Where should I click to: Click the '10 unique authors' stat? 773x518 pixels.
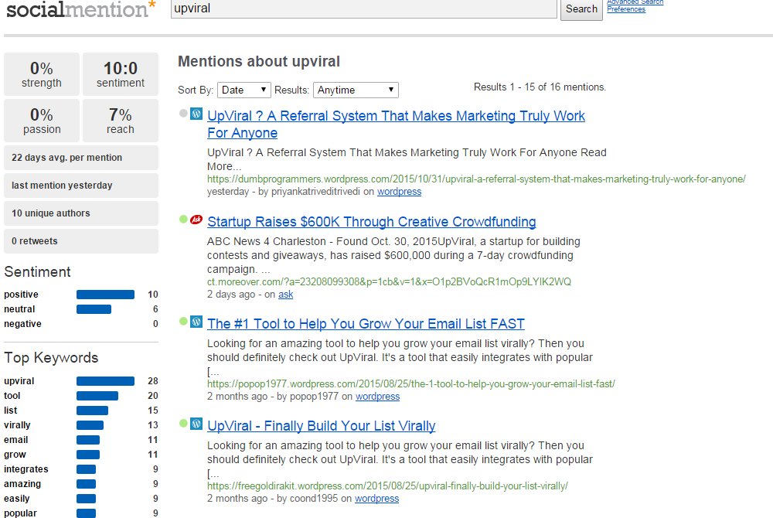(81, 213)
